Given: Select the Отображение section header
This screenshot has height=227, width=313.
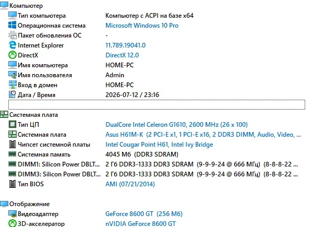Looking at the screenshot, I should pyautogui.click(x=29, y=204).
